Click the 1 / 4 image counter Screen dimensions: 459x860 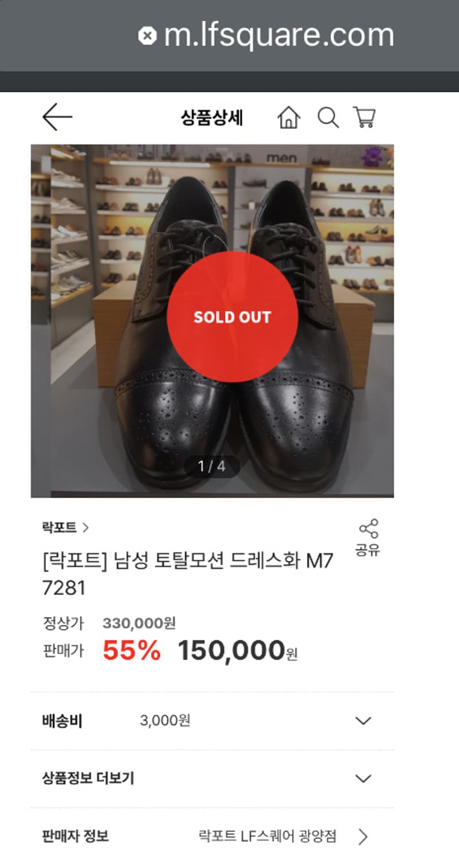pyautogui.click(x=212, y=466)
